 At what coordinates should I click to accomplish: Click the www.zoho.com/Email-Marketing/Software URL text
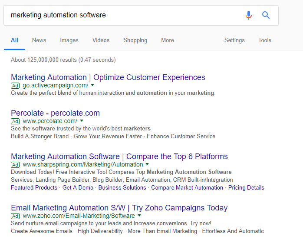pos(79,216)
